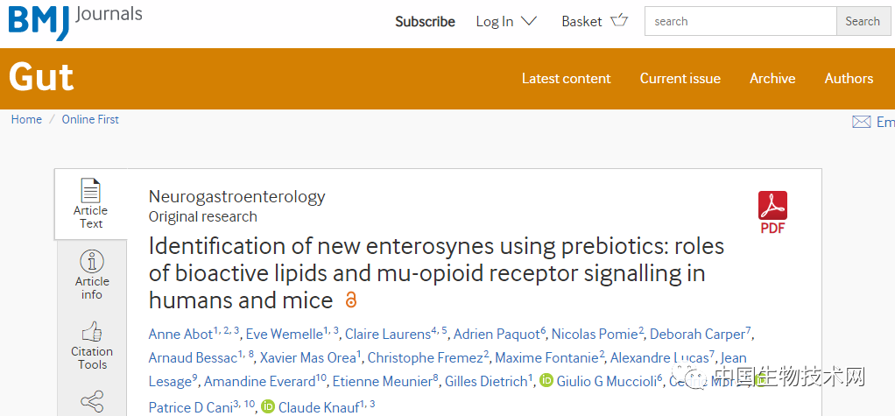Open the Current issue menu
This screenshot has height=416, width=895.
pos(680,78)
